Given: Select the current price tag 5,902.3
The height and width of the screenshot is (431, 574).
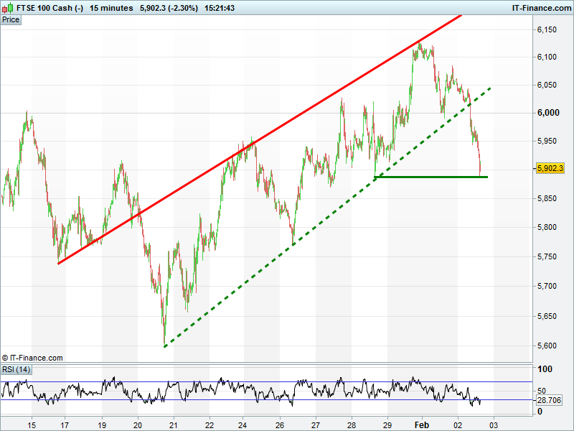Looking at the screenshot, I should tap(550, 168).
